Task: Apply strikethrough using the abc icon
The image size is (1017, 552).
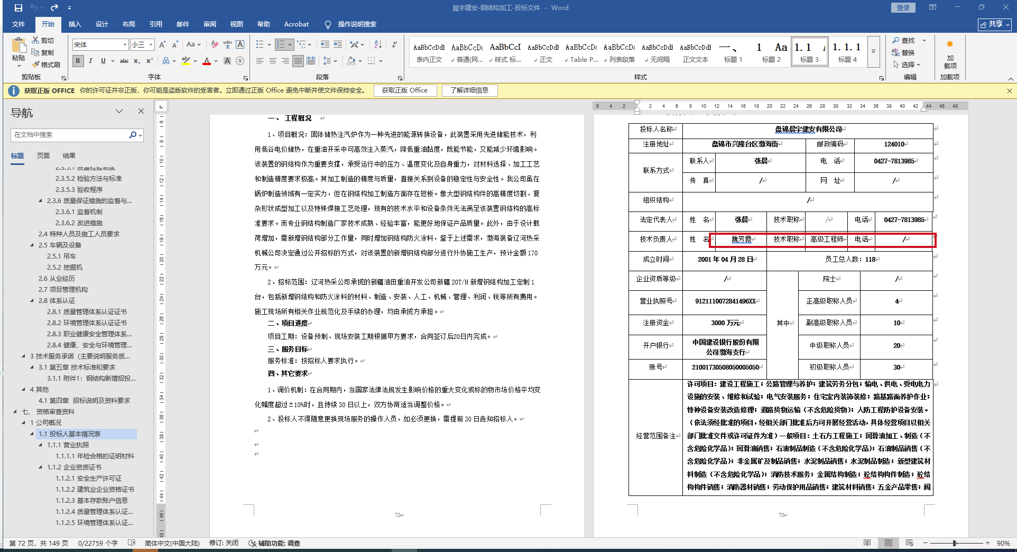Action: (124, 61)
